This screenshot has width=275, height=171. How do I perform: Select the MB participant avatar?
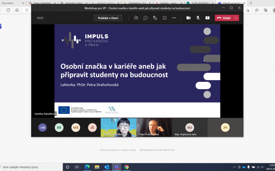pos(76,128)
